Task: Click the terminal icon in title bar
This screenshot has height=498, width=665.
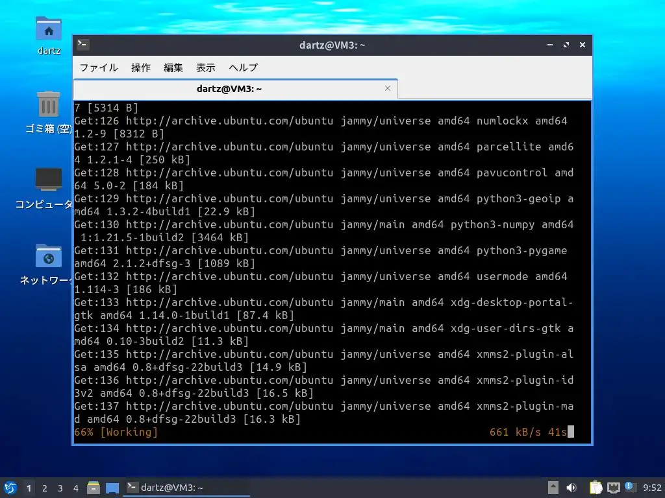Action: coord(82,44)
